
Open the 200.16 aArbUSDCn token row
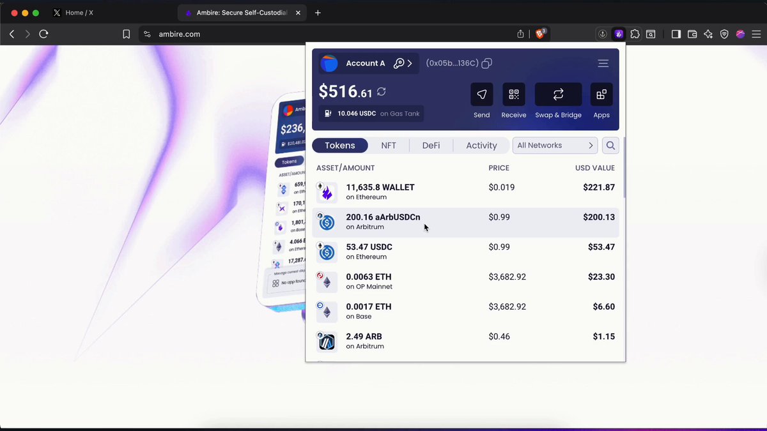click(465, 222)
